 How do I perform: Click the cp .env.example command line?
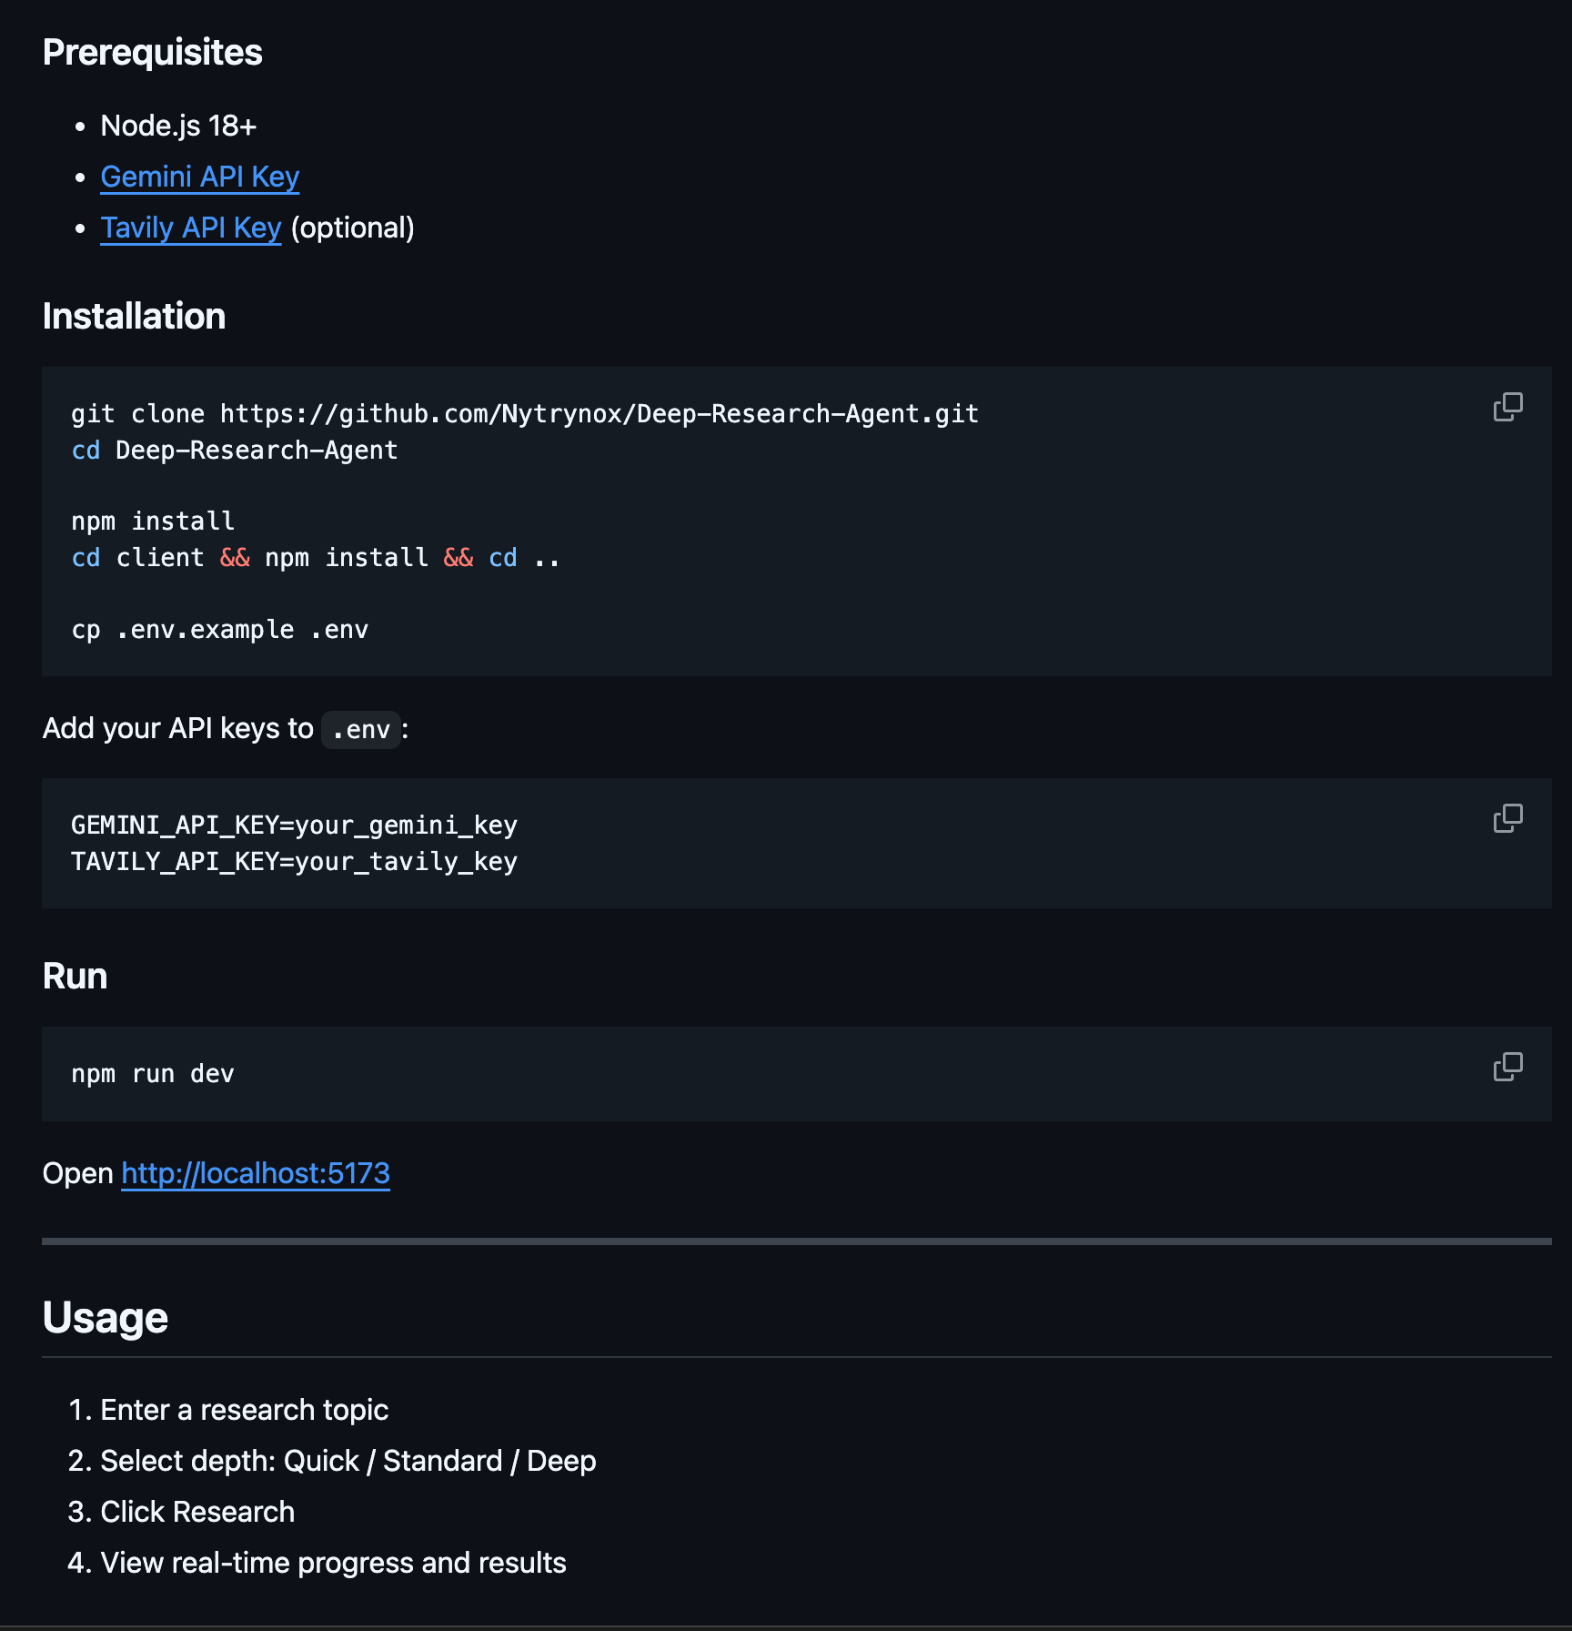click(219, 630)
